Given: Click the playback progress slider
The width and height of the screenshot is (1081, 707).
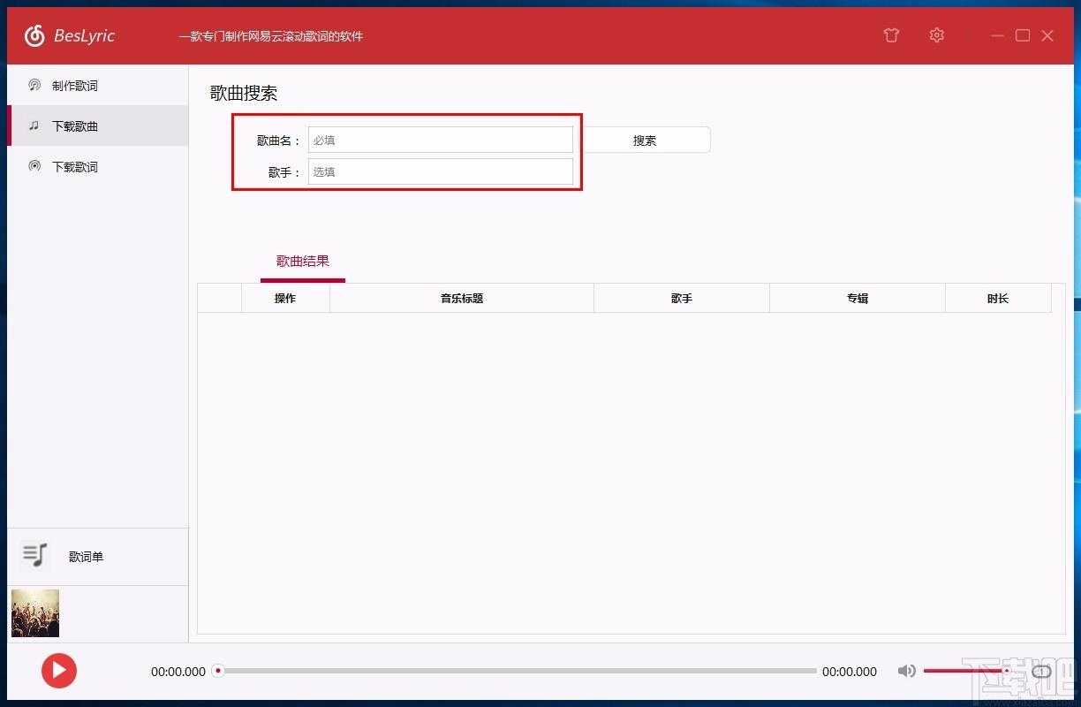Looking at the screenshot, I should coord(517,671).
